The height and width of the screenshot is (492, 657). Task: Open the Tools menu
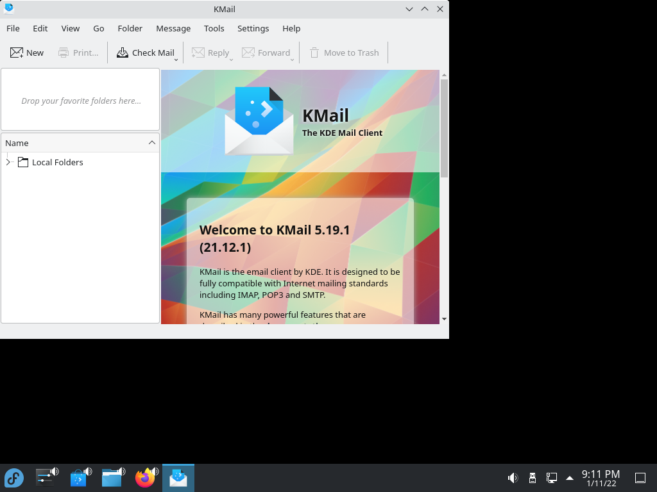(214, 28)
